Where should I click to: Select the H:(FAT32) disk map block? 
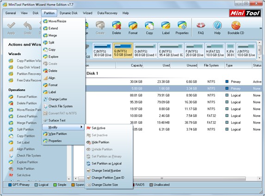tap(215, 50)
